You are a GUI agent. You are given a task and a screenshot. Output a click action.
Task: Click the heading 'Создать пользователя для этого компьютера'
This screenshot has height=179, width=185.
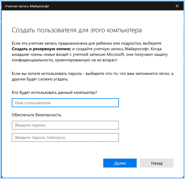pos(77,30)
